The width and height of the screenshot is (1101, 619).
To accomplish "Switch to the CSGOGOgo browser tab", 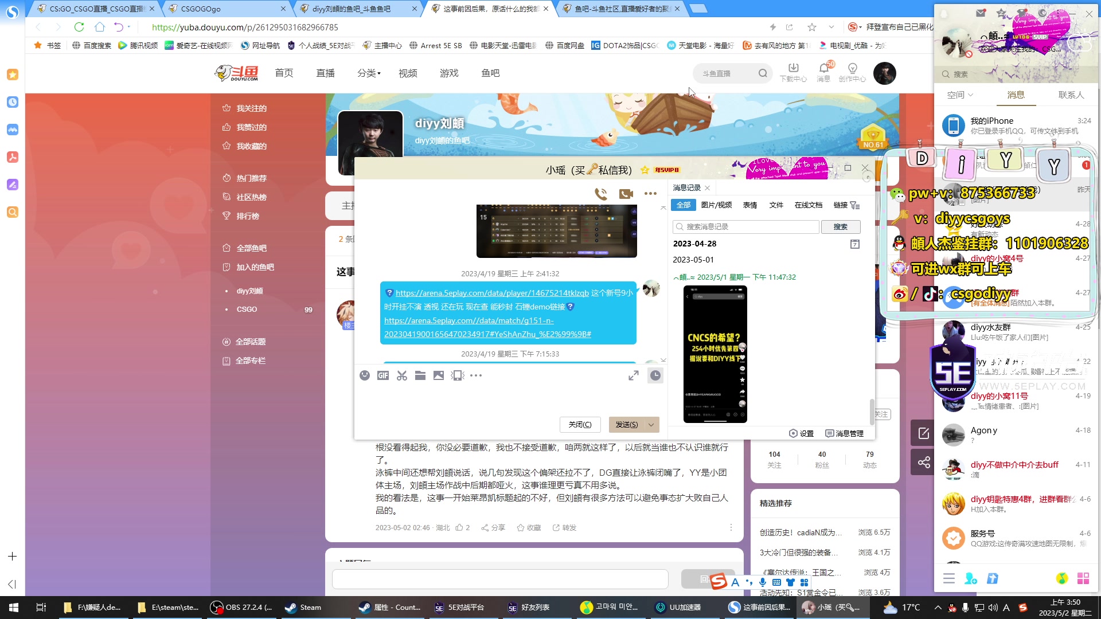I will click(227, 9).
